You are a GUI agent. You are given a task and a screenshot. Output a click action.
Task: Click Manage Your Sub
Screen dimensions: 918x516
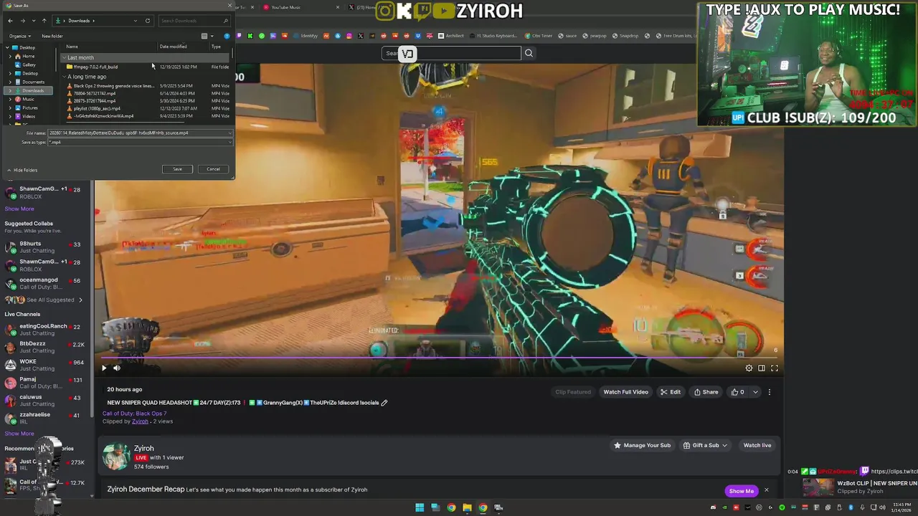642,445
